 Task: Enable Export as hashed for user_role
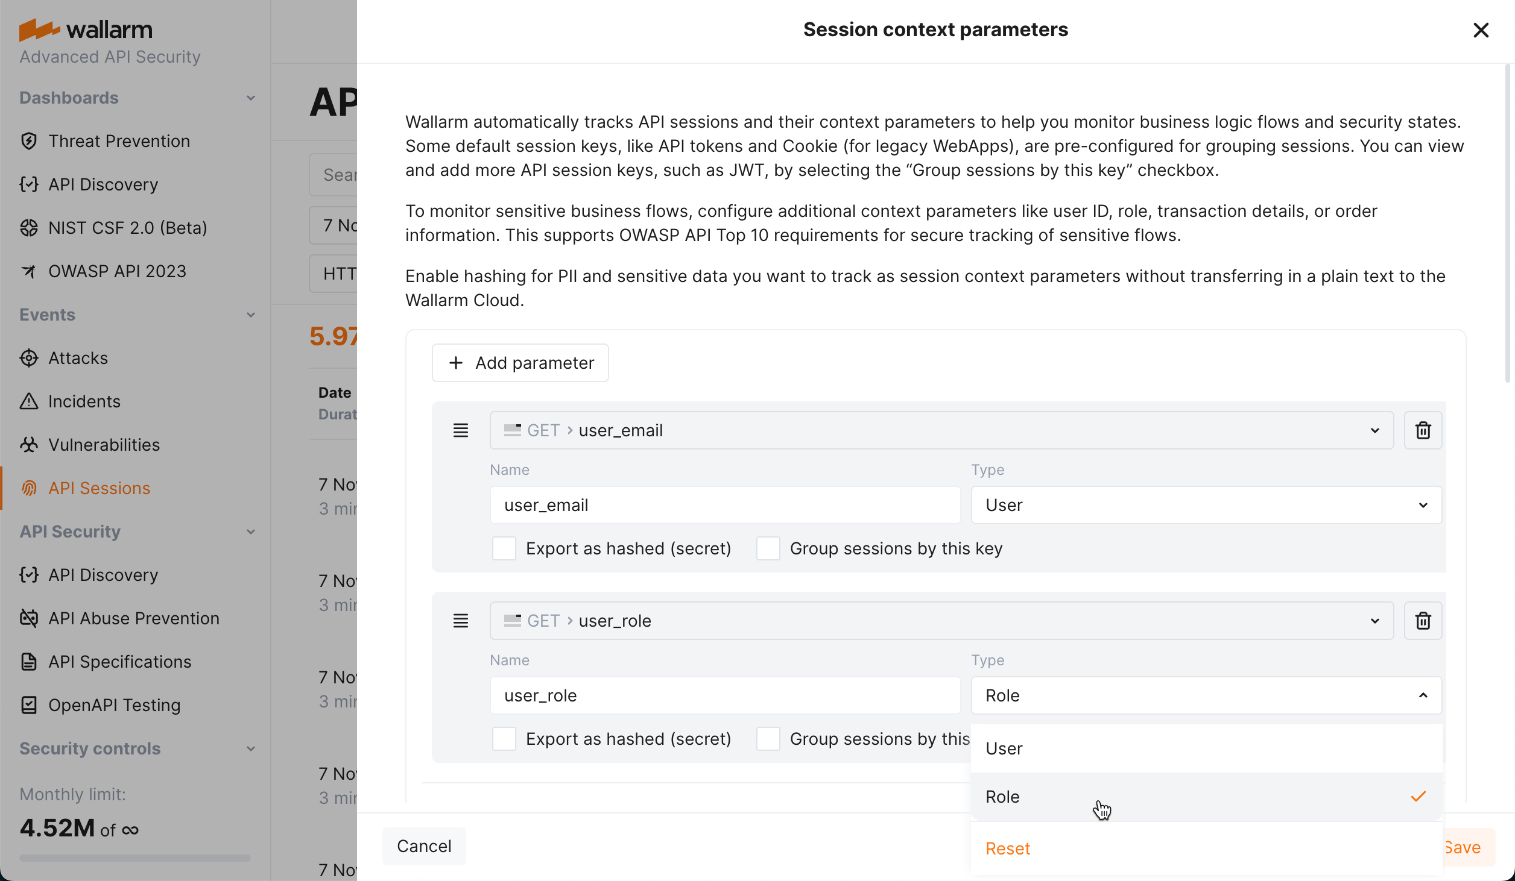[504, 739]
